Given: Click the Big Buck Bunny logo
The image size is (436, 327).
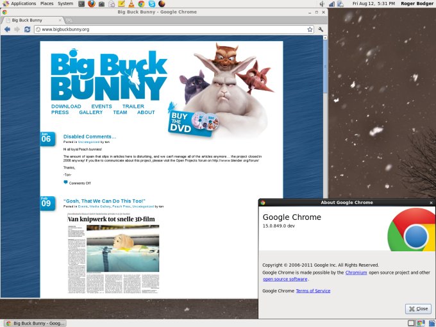Looking at the screenshot, I should [x=109, y=75].
